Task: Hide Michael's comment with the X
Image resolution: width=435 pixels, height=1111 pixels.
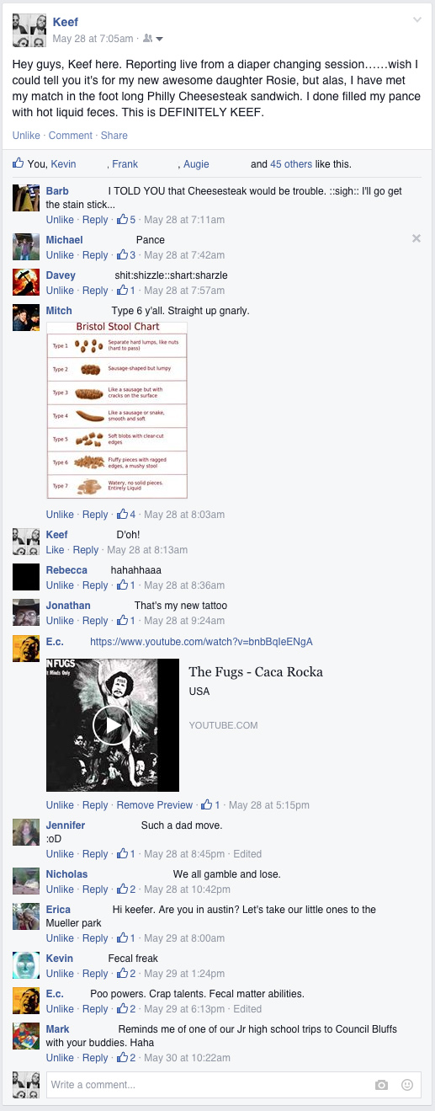Action: pyautogui.click(x=416, y=239)
